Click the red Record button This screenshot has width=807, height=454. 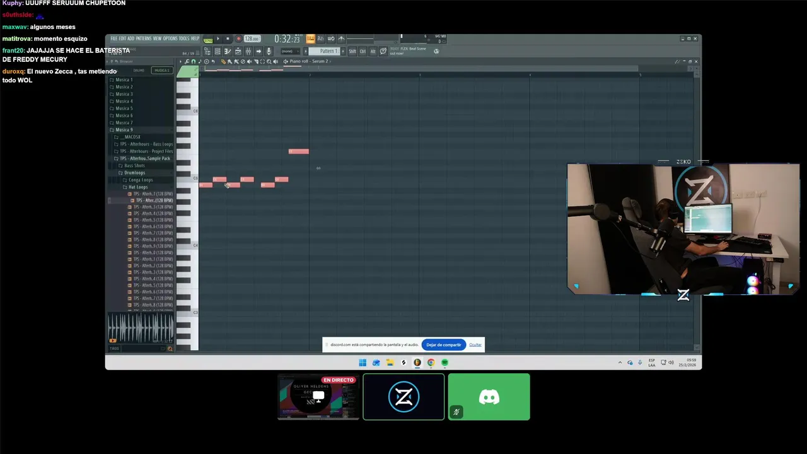[238, 38]
